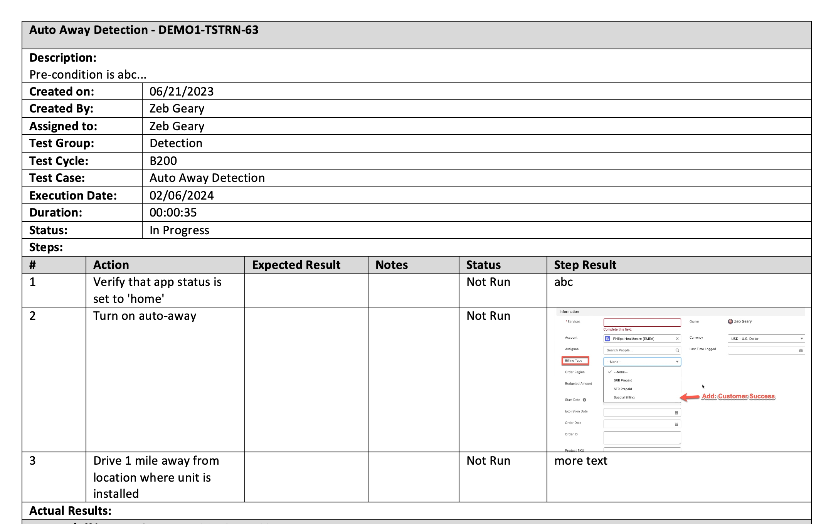Open the Expiration Date calendar icon
This screenshot has width=821, height=524.
click(676, 413)
